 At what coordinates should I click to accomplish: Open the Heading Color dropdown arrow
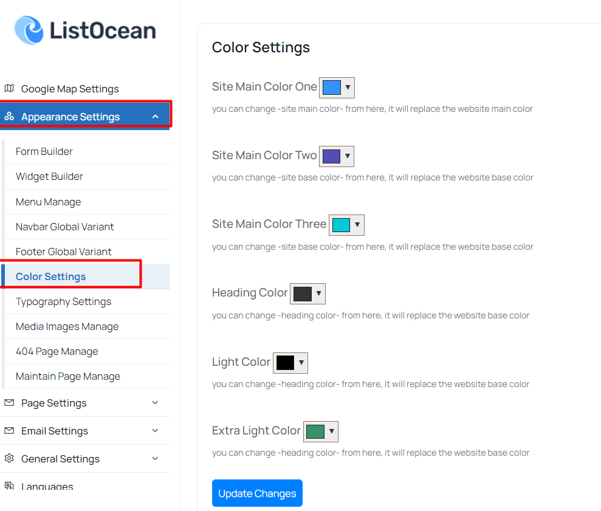pyautogui.click(x=318, y=293)
